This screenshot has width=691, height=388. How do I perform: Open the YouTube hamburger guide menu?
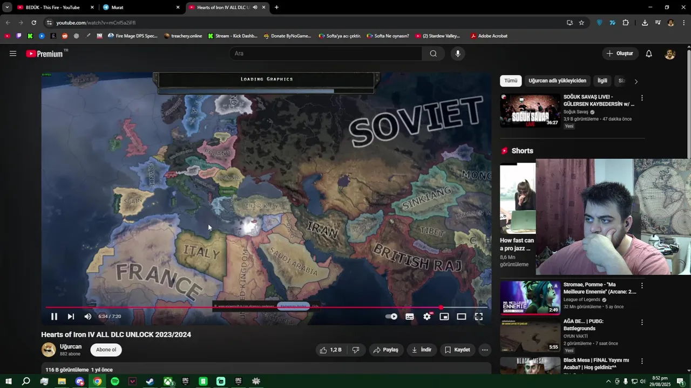click(13, 53)
